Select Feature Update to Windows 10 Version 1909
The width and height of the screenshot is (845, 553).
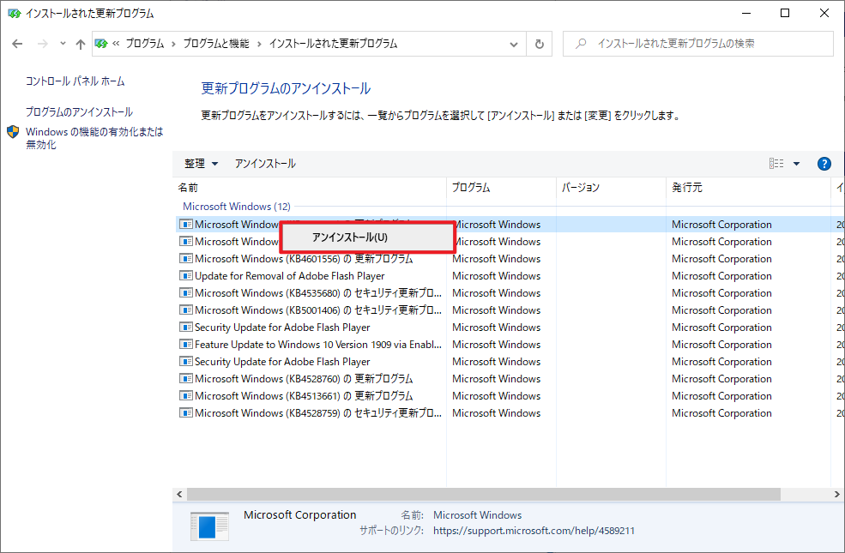[x=510, y=345]
